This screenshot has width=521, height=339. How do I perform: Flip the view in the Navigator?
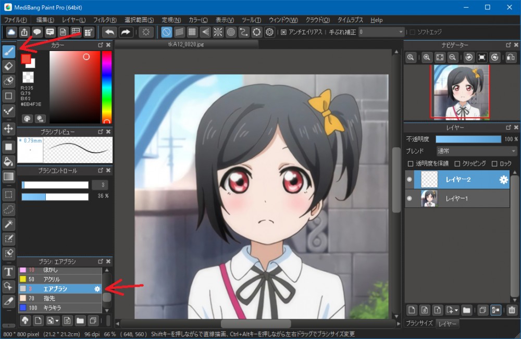click(x=511, y=57)
